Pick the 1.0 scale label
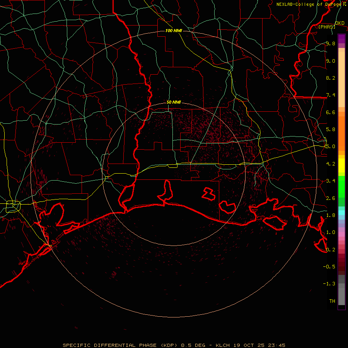This screenshot has height=348, width=348. tap(331, 232)
